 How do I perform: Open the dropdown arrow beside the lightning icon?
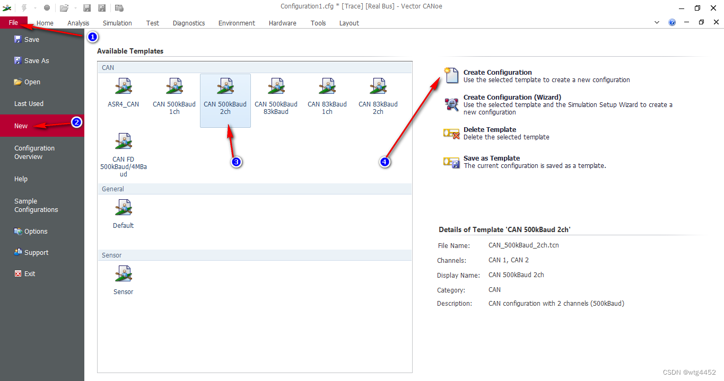(36, 7)
